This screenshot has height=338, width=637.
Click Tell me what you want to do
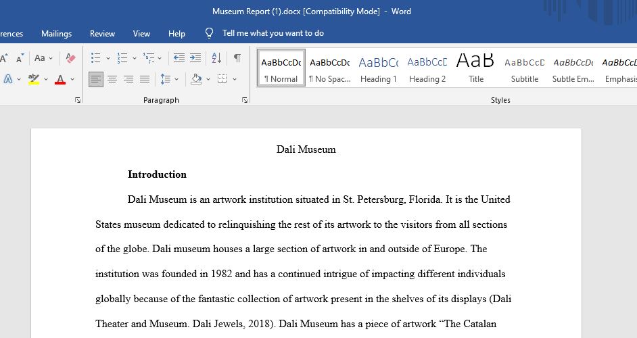[x=273, y=33]
